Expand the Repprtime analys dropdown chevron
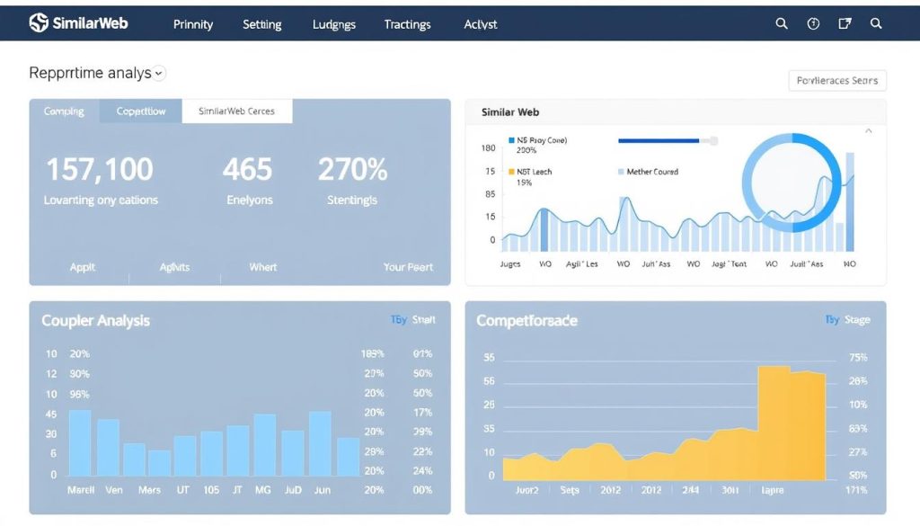Viewport: 920px width, 526px height. coord(158,74)
